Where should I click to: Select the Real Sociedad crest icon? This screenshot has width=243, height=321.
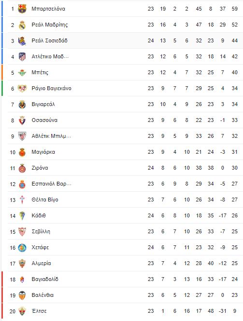tap(22, 41)
